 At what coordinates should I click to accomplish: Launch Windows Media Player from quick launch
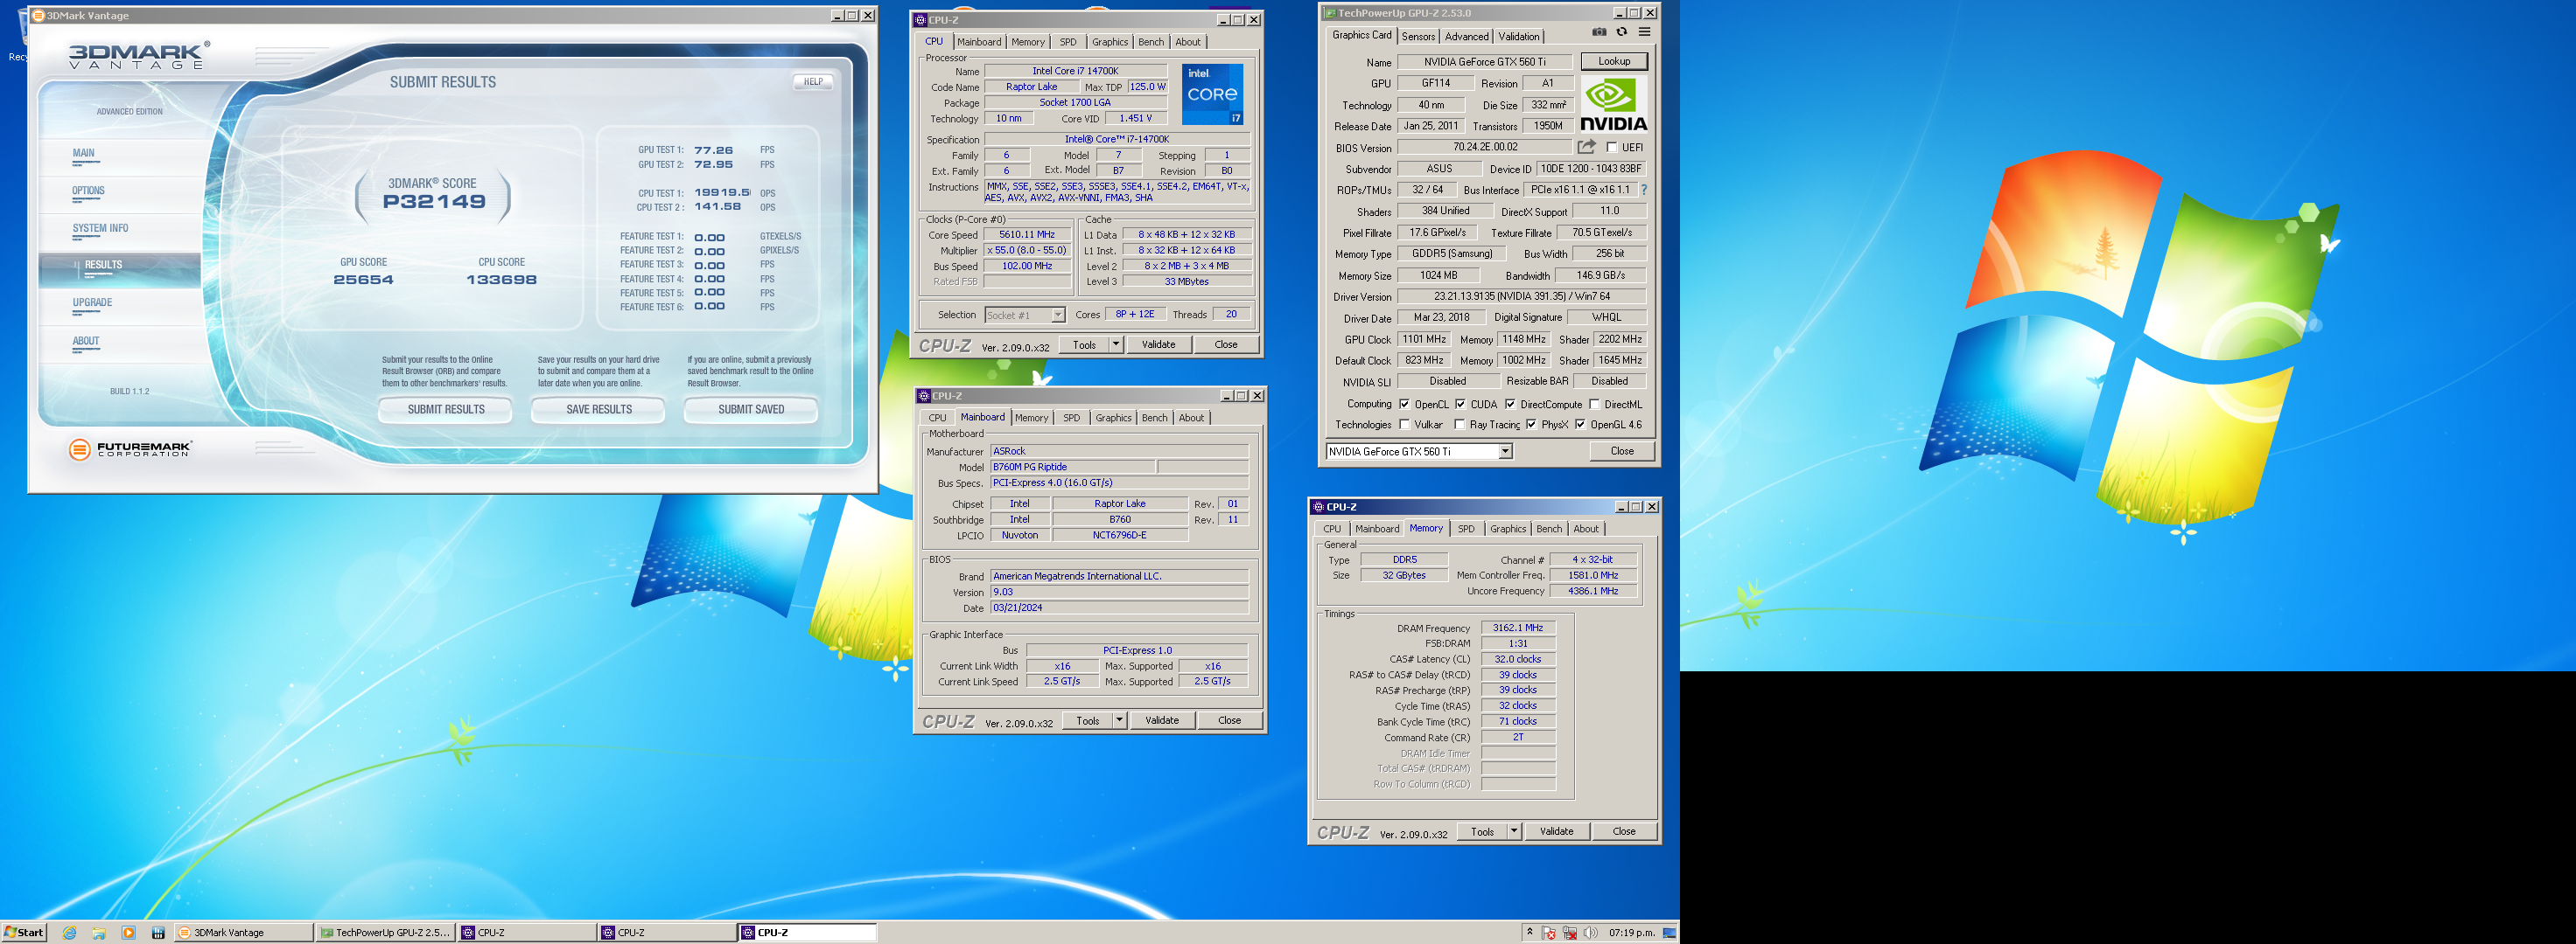pyautogui.click(x=128, y=933)
